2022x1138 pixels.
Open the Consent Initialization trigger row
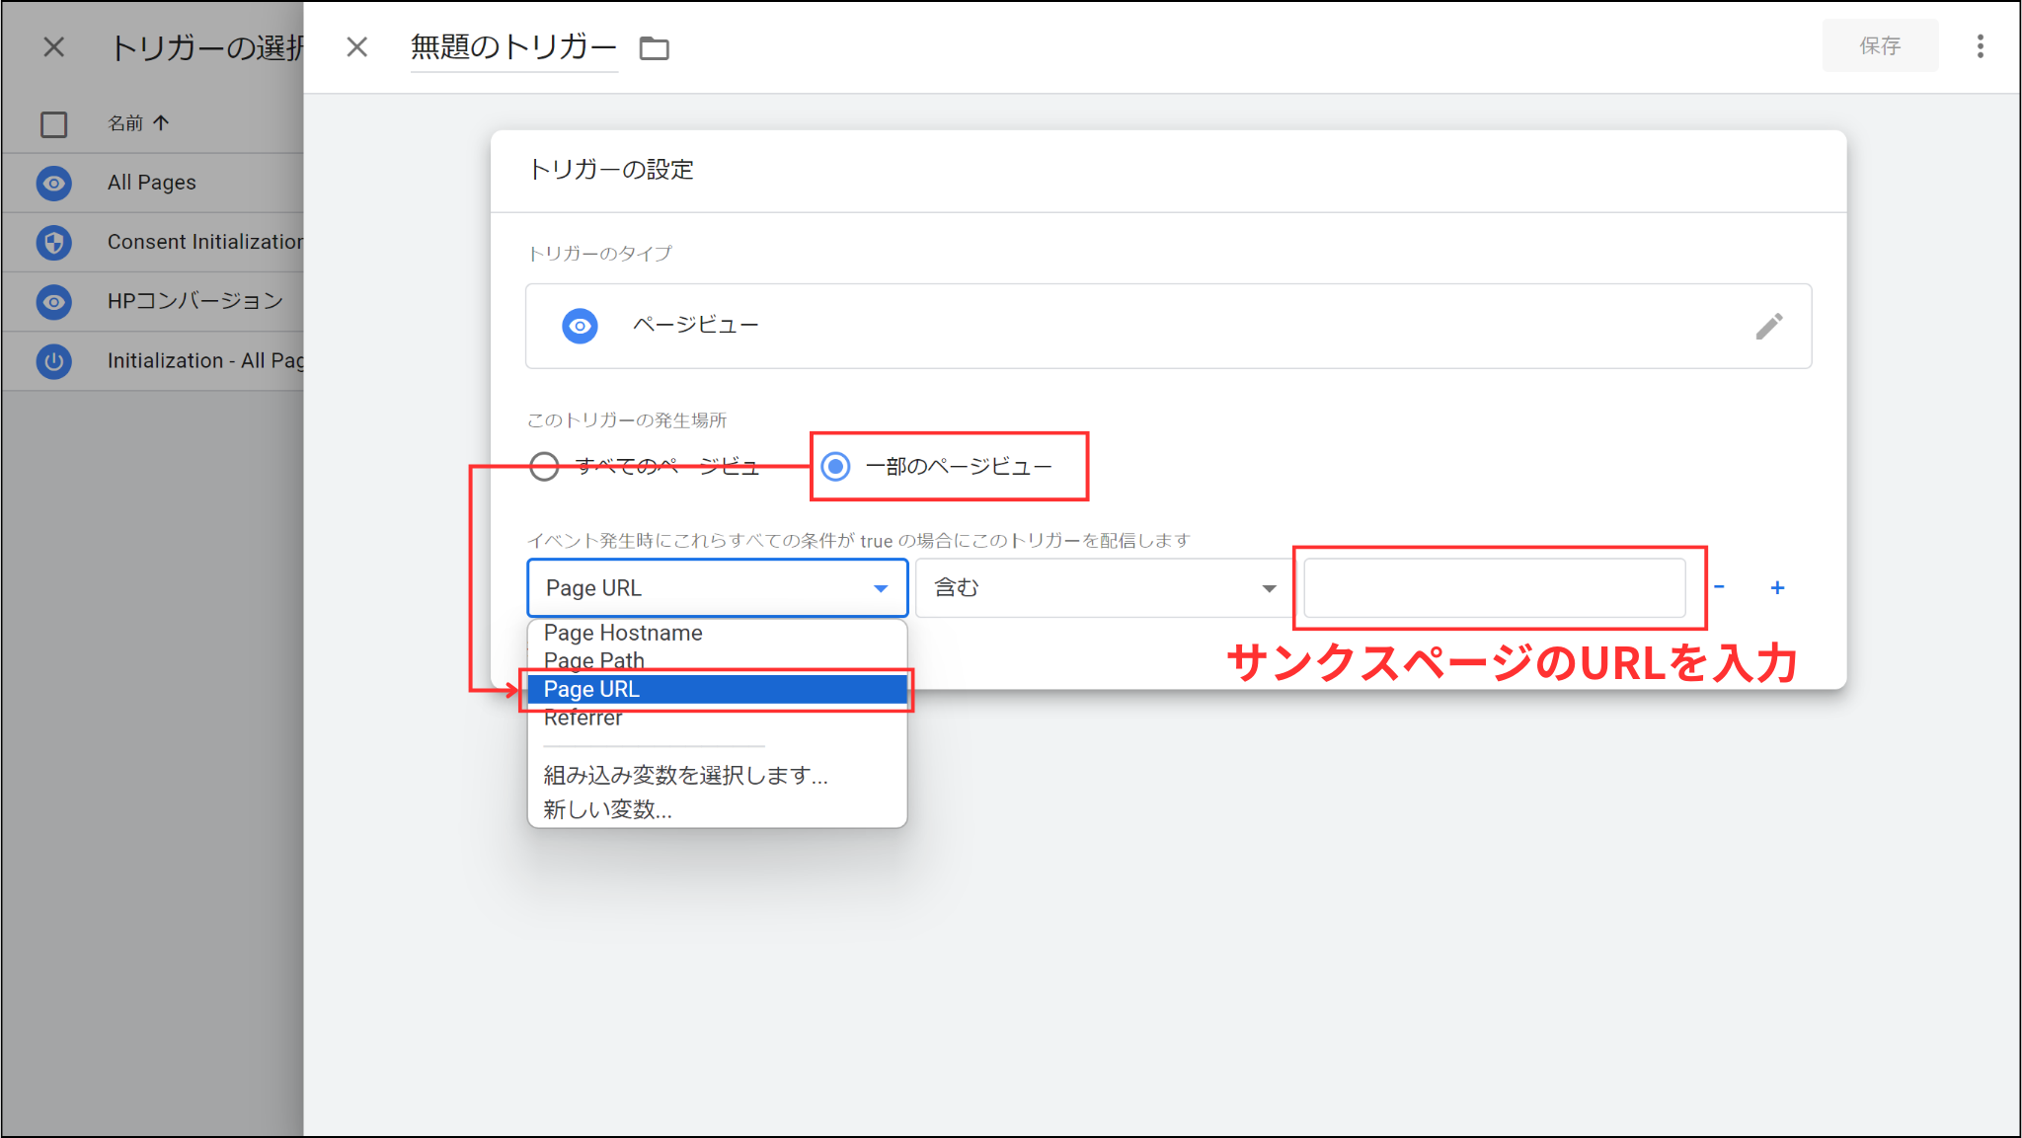[x=153, y=242]
